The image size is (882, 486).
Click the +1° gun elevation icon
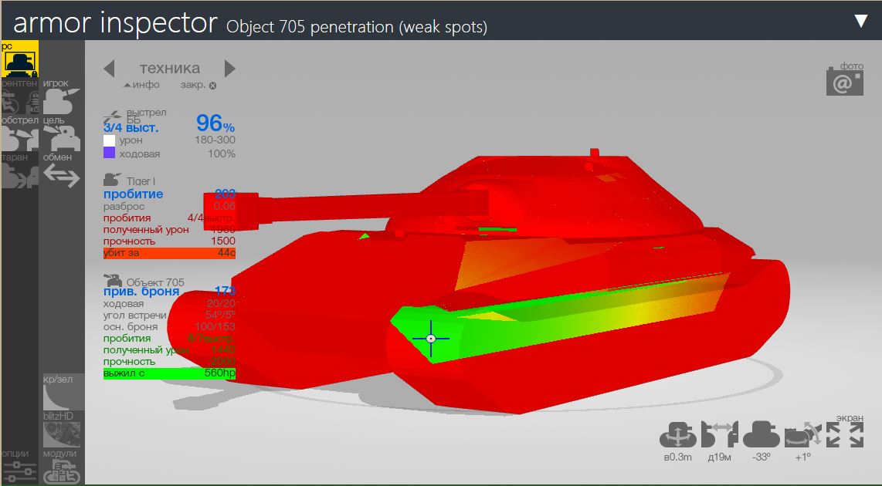point(802,435)
